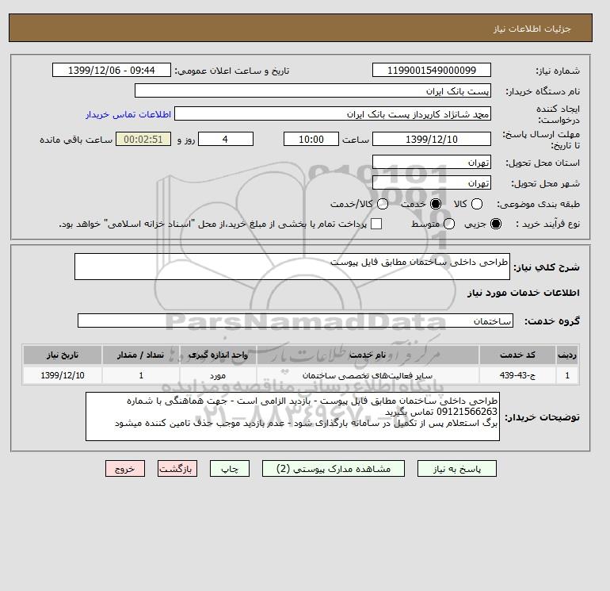610x591 pixels.
Task: Click the unit cell مورد
Action: [x=218, y=375]
